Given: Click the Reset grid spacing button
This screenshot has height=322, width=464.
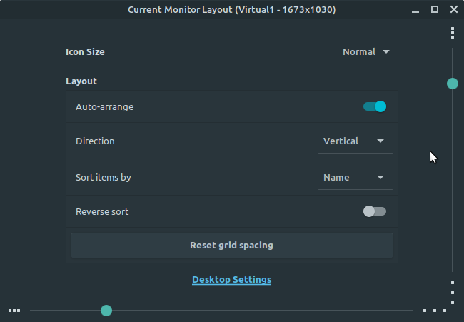Looking at the screenshot, I should click(232, 246).
